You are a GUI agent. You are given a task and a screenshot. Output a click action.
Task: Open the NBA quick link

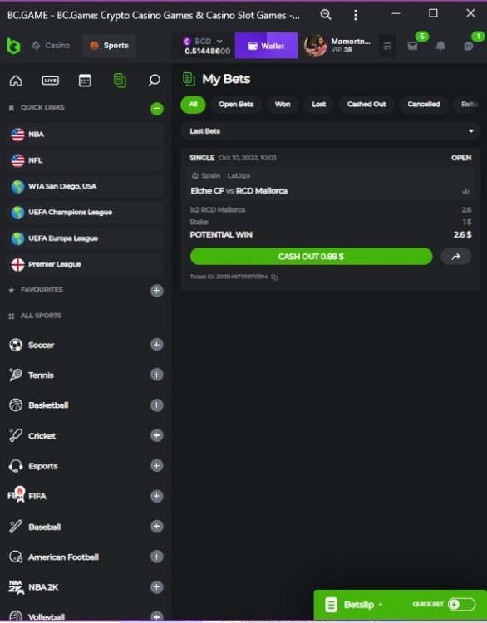85,135
